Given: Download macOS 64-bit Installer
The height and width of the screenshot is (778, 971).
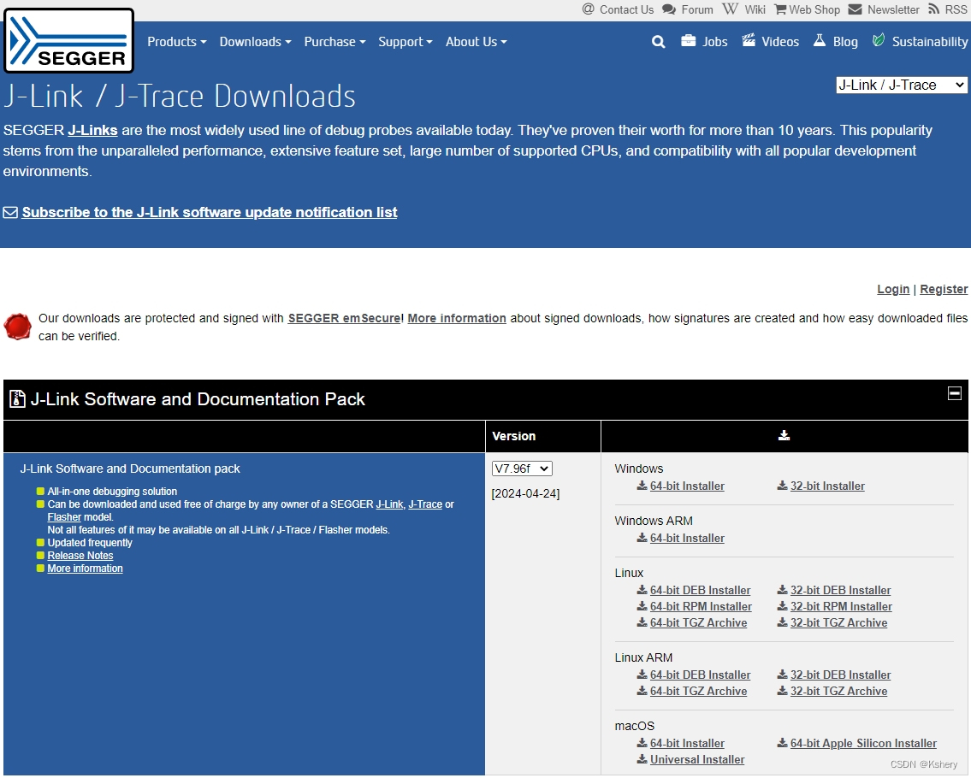Looking at the screenshot, I should (x=687, y=743).
